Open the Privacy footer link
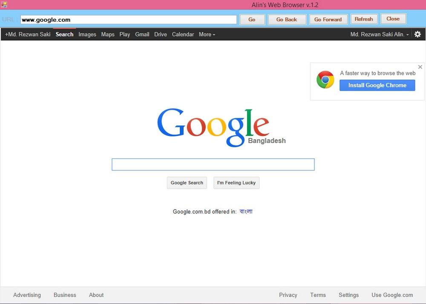 [x=288, y=295]
